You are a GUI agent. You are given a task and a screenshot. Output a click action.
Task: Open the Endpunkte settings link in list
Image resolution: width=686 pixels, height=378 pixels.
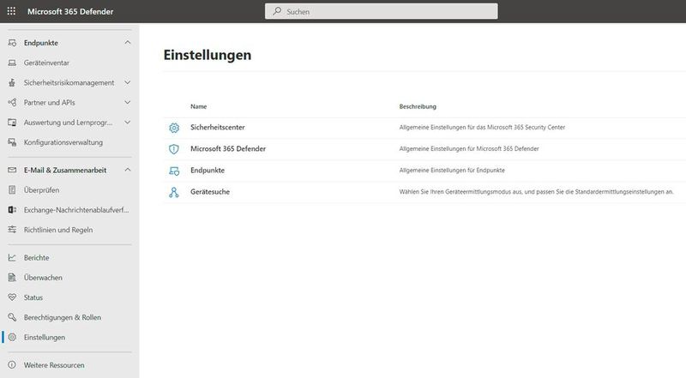coord(208,171)
